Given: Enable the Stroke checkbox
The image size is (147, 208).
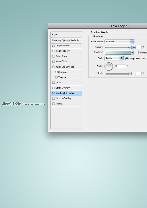Looking at the screenshot, I should (53, 103).
